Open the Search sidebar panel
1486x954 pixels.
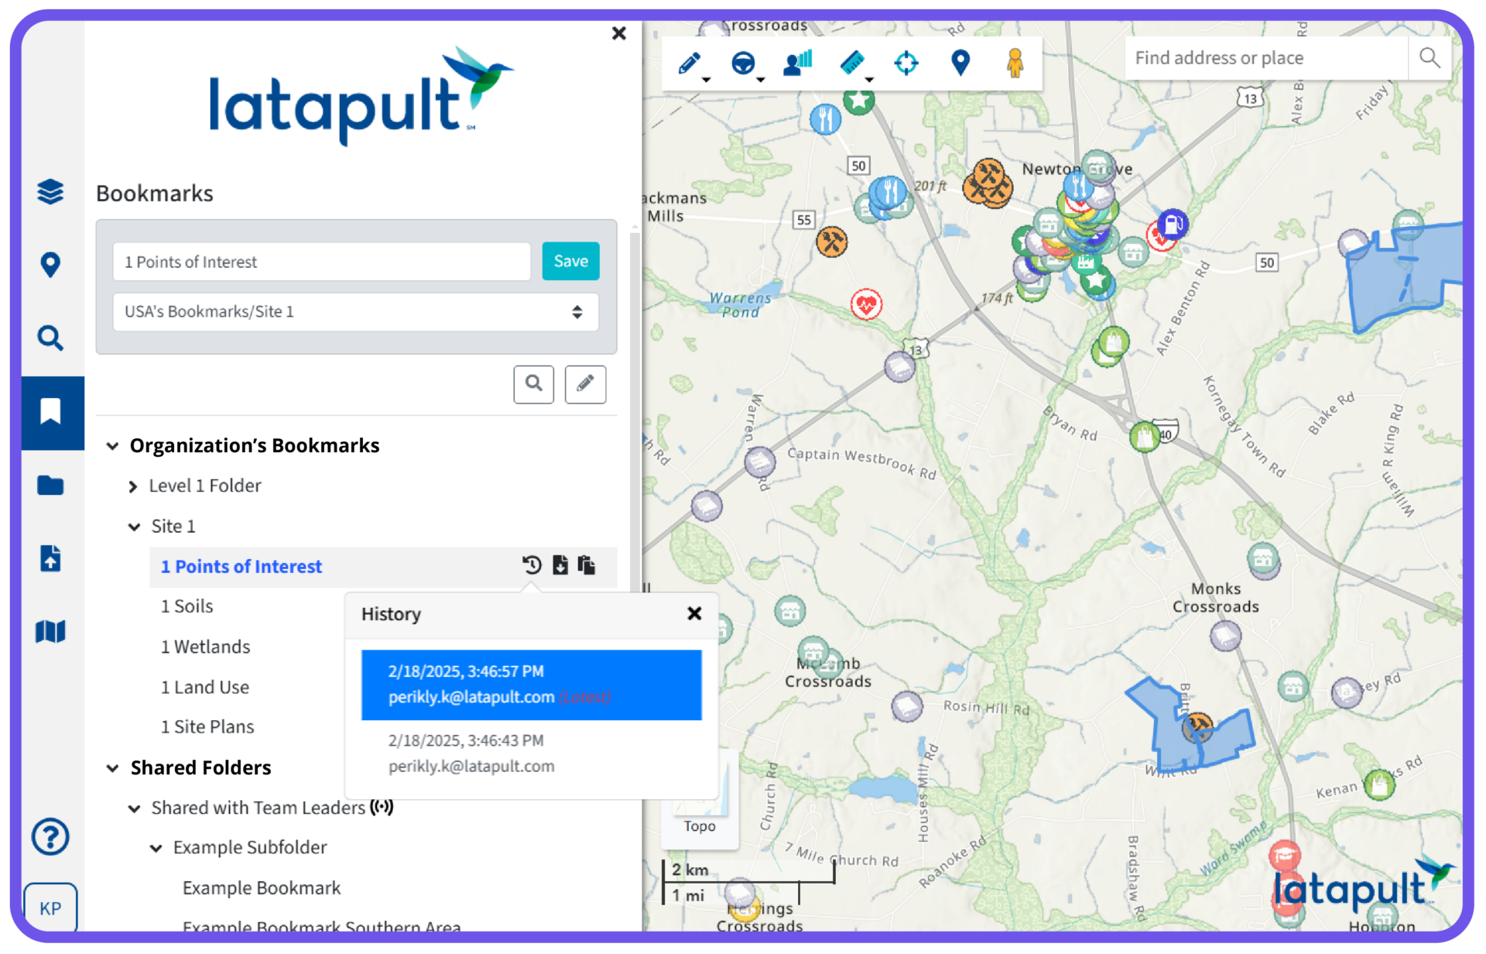click(x=50, y=338)
